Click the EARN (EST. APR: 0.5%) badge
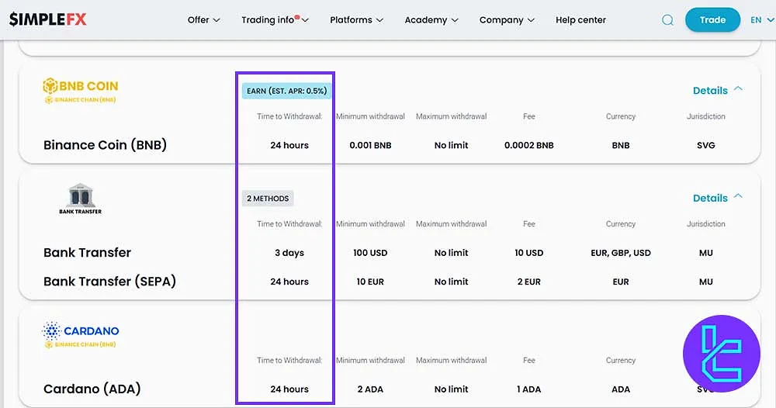The height and width of the screenshot is (408, 776). tap(286, 91)
